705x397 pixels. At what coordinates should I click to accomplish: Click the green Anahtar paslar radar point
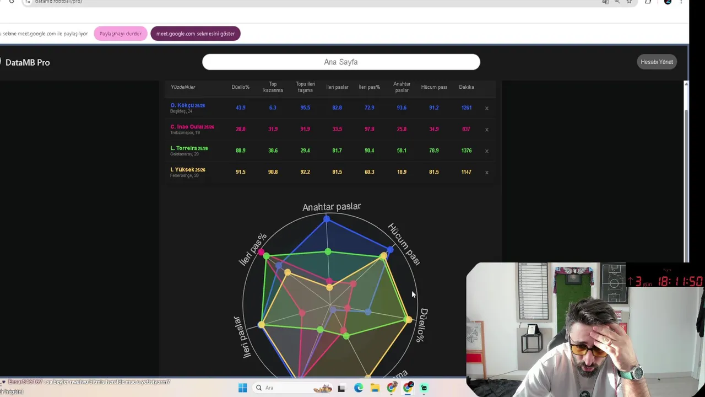(328, 252)
